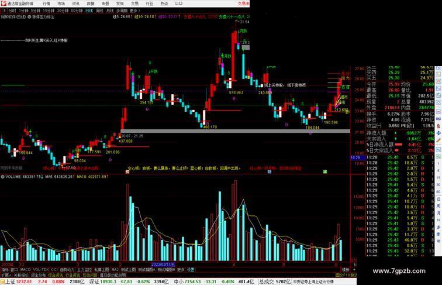442x285 pixels.
Task: Click the round icon before 涨停压力标注 indicator
Action: coord(29,17)
